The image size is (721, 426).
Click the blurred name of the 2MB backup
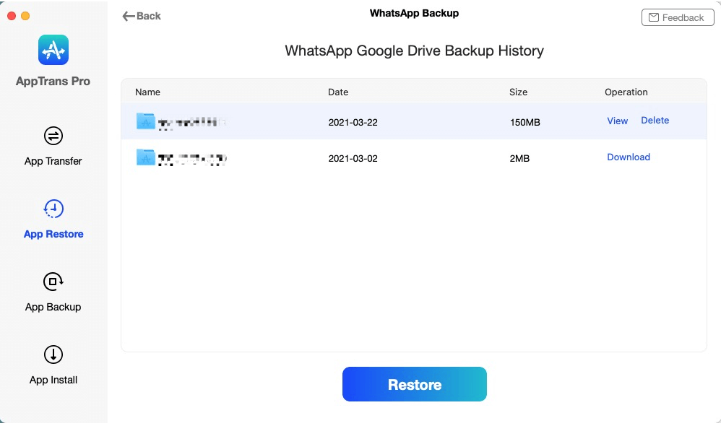pyautogui.click(x=192, y=159)
